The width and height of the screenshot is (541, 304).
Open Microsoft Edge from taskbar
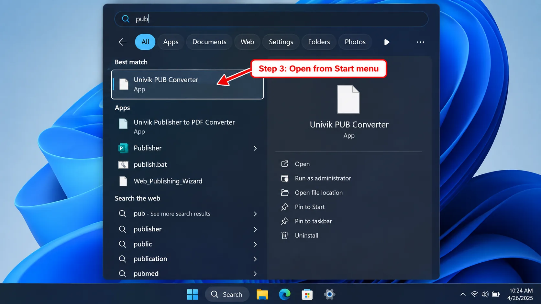(x=285, y=294)
